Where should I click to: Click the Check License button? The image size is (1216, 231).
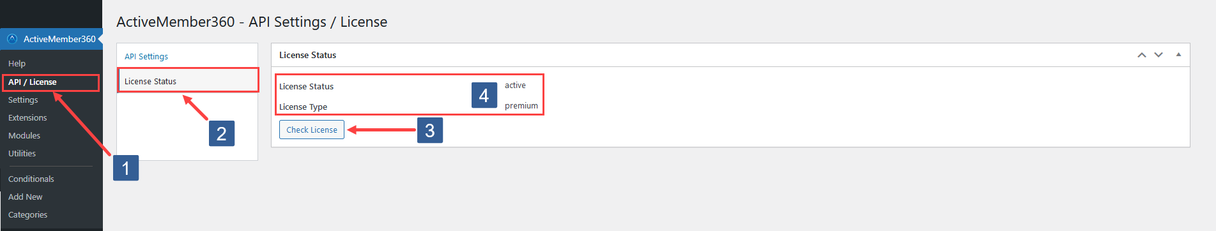coord(312,130)
